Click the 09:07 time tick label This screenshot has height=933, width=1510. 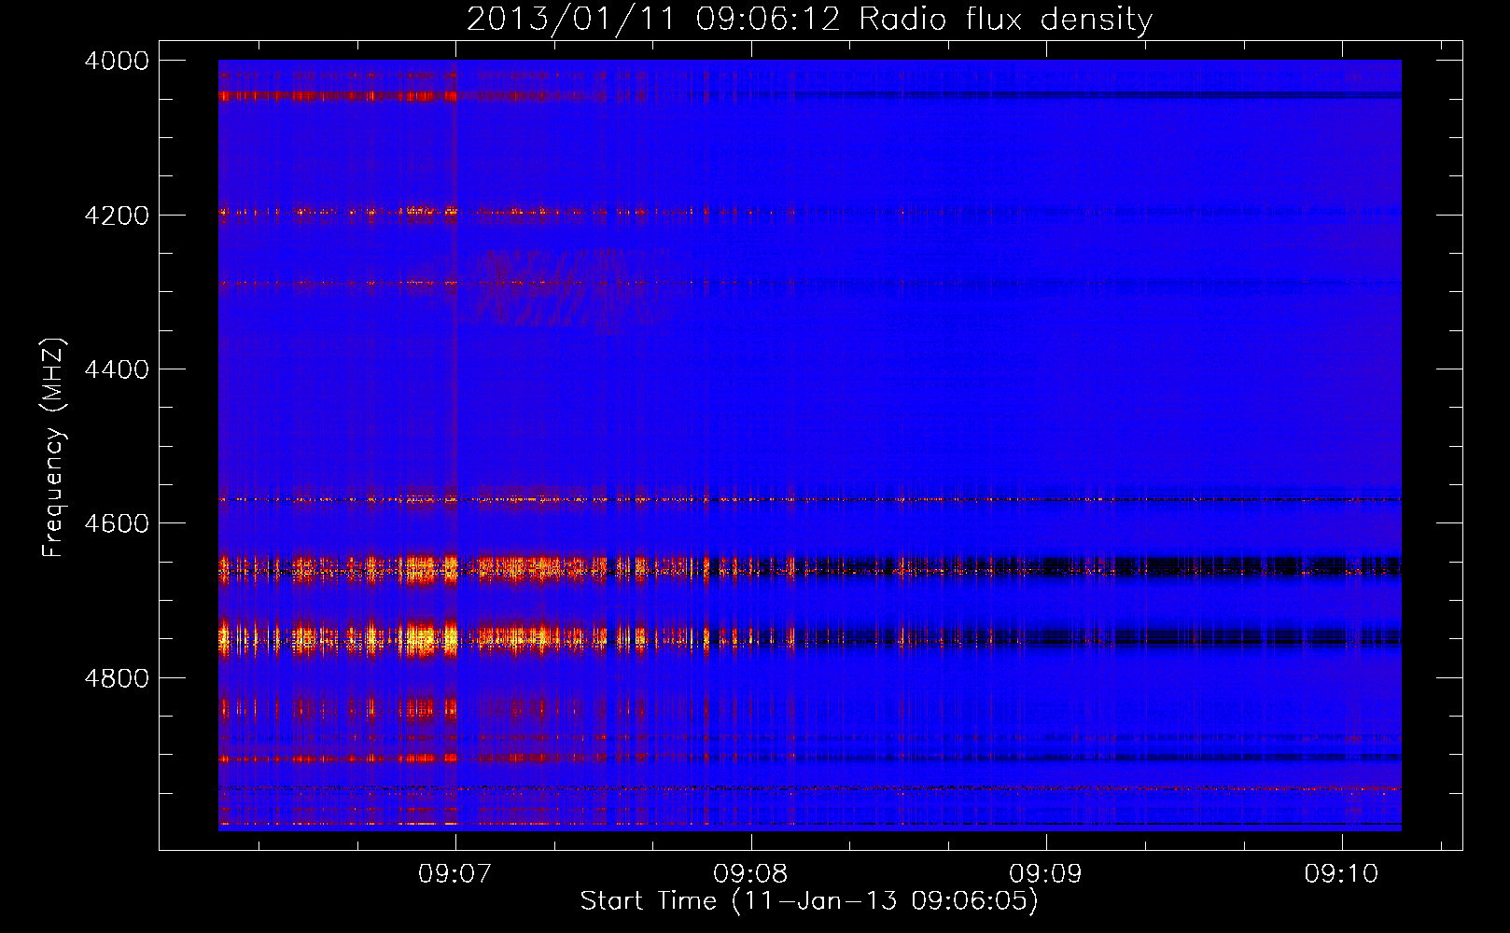point(454,874)
